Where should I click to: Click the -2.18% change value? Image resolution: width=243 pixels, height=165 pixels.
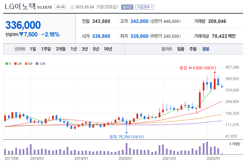point(50,34)
